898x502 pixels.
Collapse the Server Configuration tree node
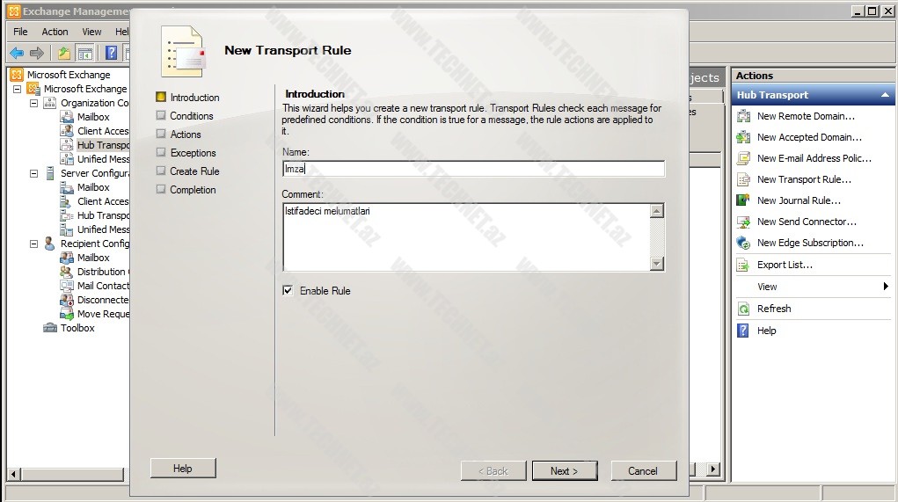34,173
